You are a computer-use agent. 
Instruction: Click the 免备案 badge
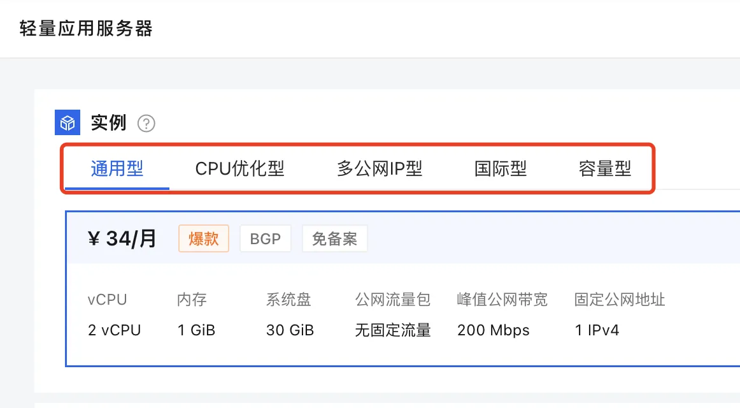click(334, 238)
